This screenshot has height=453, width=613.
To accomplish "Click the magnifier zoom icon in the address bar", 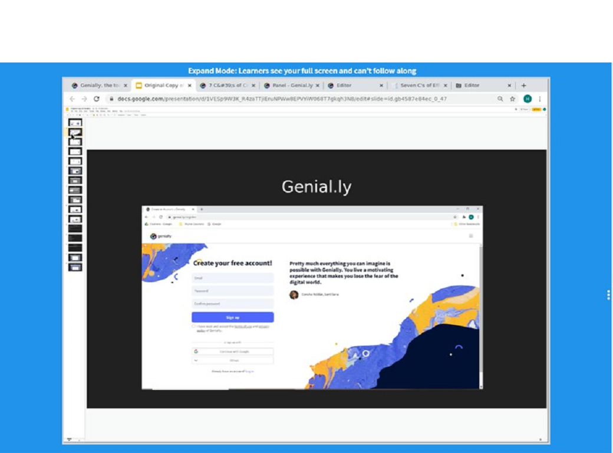I will pyautogui.click(x=500, y=99).
